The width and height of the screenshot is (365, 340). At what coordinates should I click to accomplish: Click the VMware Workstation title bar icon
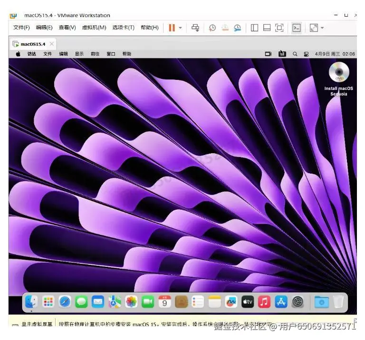point(13,16)
